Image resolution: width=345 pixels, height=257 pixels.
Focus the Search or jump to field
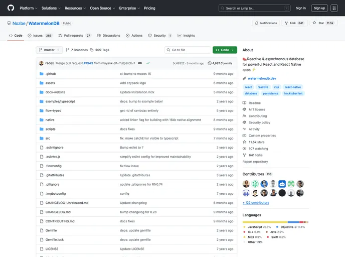(255, 8)
